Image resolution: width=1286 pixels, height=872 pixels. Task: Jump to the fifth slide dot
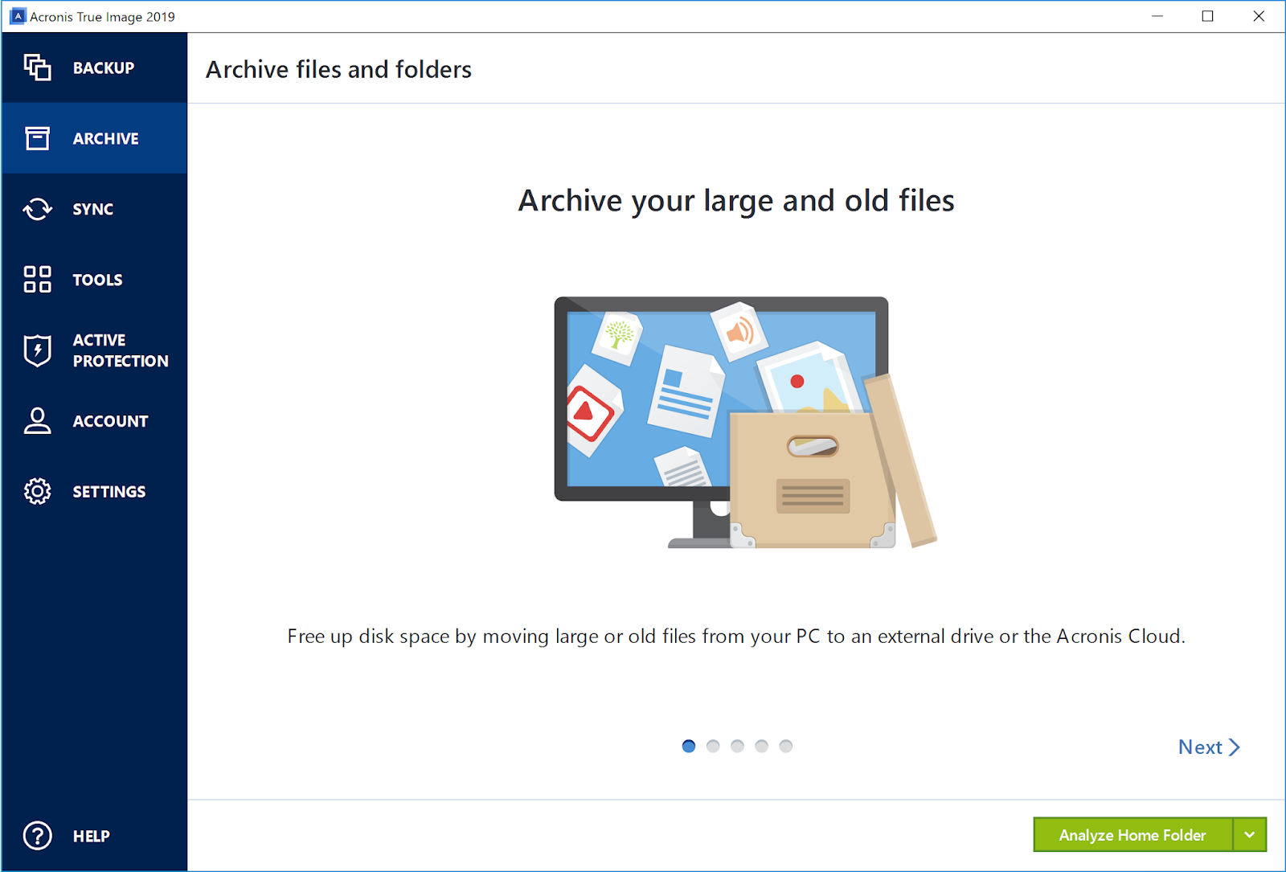coord(786,746)
